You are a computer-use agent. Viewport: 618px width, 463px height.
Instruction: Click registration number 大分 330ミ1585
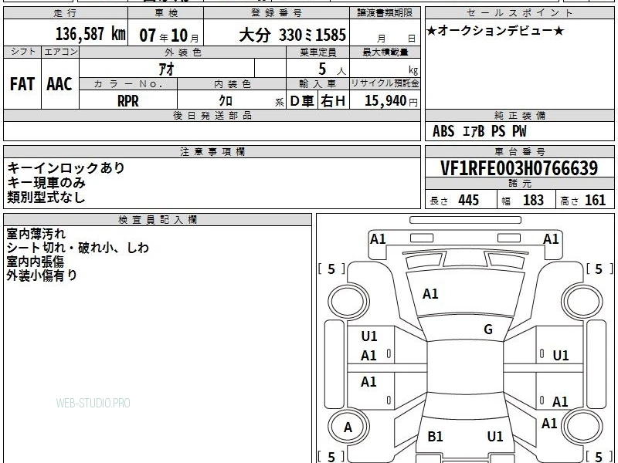click(293, 35)
